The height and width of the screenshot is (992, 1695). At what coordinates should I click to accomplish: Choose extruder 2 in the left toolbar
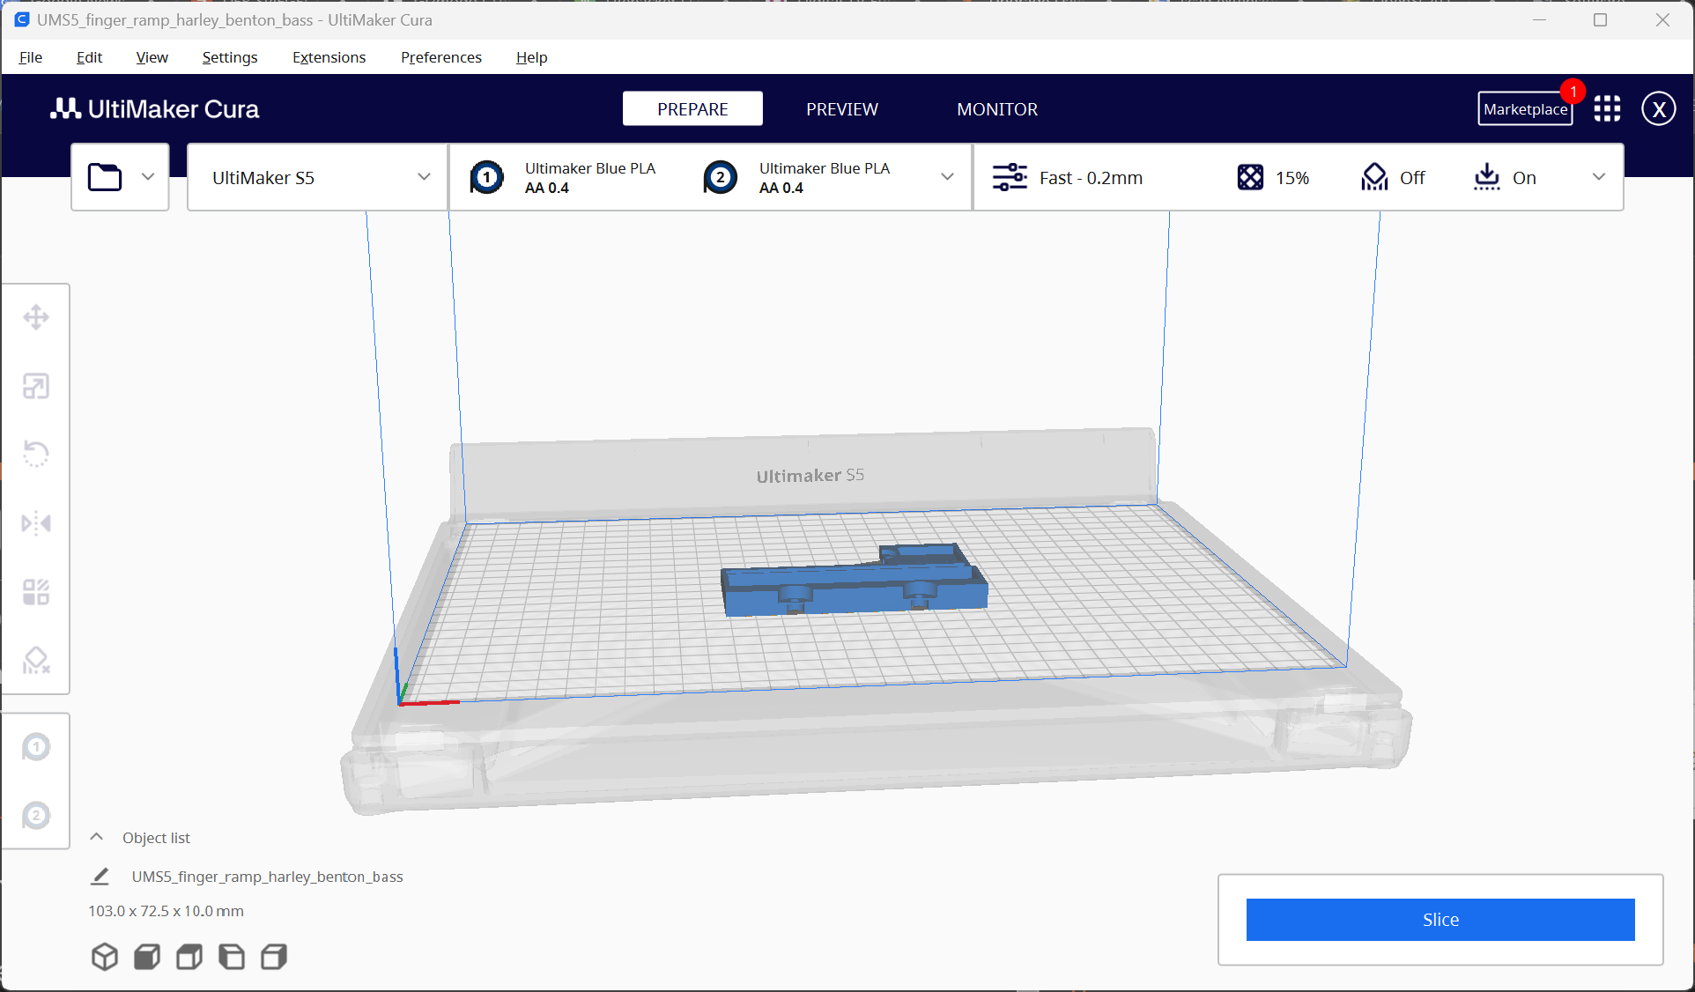[36, 816]
